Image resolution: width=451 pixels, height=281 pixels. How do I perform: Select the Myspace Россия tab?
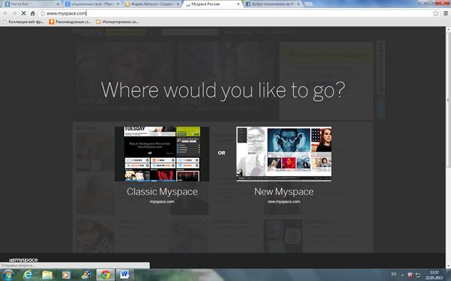(212, 4)
